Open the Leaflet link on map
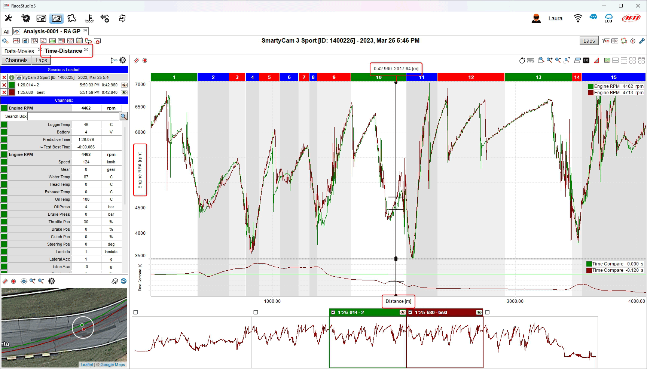Image resolution: width=647 pixels, height=369 pixels. coord(87,365)
